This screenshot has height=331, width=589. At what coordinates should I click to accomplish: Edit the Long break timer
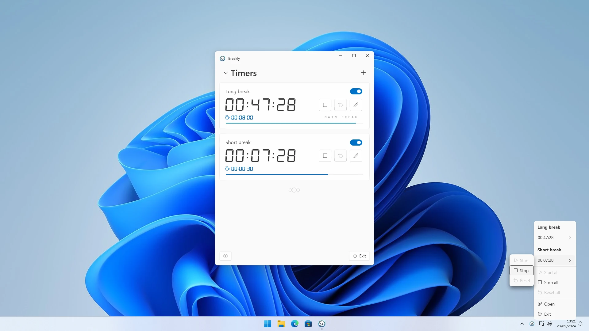point(356,105)
